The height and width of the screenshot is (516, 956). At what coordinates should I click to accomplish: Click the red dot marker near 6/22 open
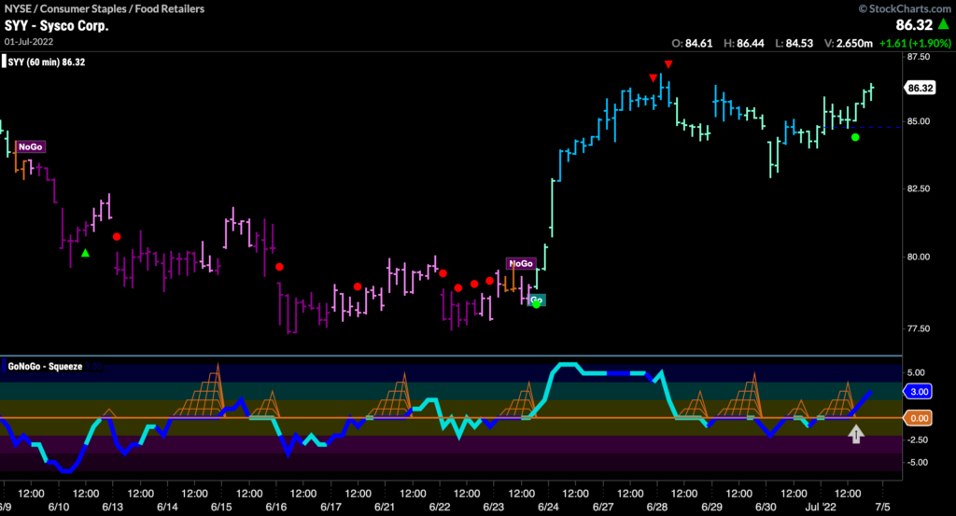pos(443,273)
